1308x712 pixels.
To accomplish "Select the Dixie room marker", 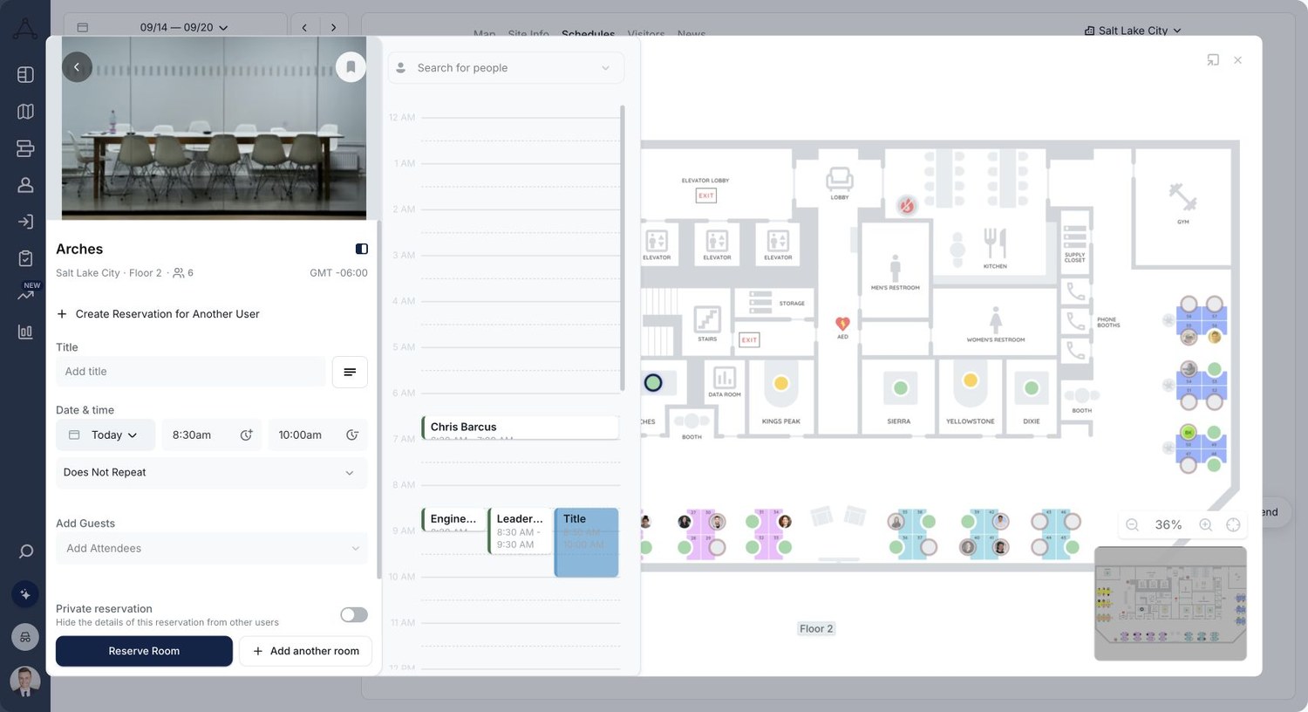I will click(x=1032, y=387).
